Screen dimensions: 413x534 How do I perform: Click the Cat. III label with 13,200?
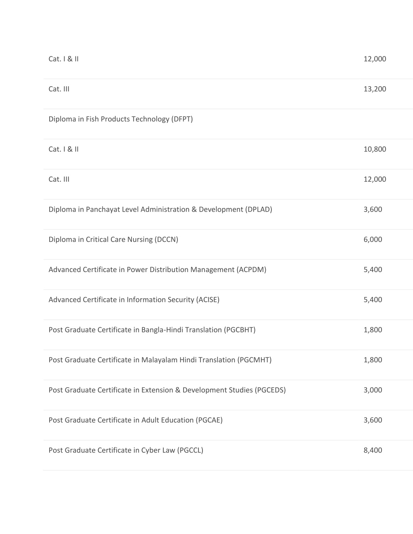pyautogui.click(x=59, y=89)
